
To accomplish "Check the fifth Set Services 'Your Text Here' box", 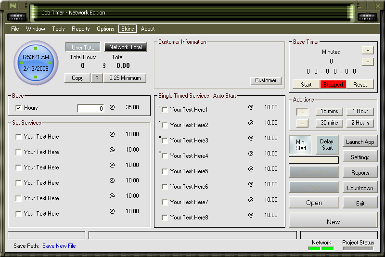I will click(x=18, y=198).
